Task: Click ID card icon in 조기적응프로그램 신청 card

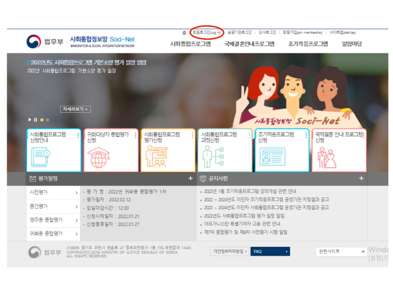Action: click(x=272, y=156)
